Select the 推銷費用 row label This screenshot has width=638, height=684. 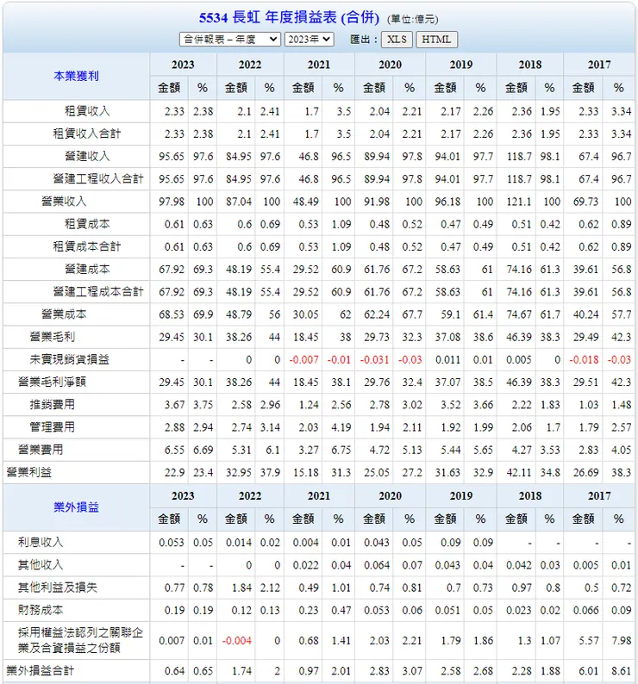pyautogui.click(x=53, y=404)
